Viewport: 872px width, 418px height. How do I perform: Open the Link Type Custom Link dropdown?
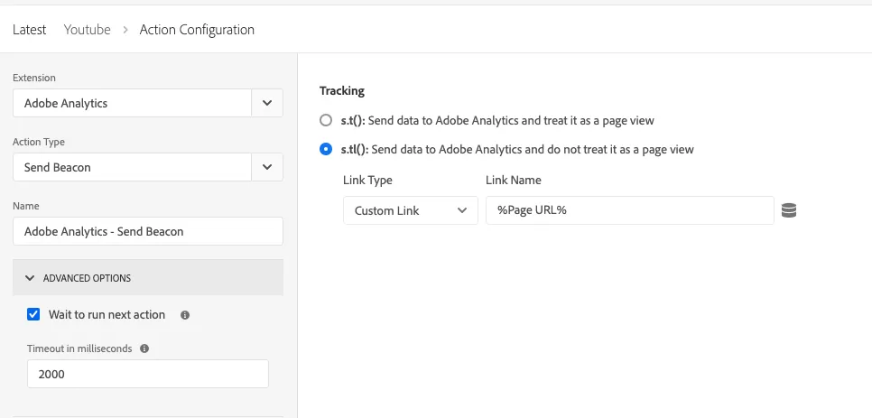coord(411,210)
